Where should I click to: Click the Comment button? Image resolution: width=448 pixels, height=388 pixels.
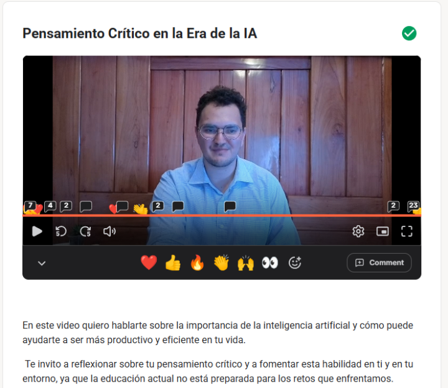click(379, 262)
